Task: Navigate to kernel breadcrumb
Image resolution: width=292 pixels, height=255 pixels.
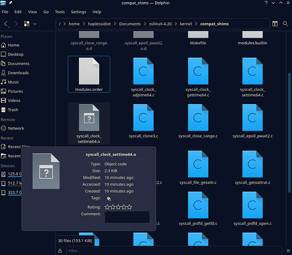Action: (x=186, y=24)
